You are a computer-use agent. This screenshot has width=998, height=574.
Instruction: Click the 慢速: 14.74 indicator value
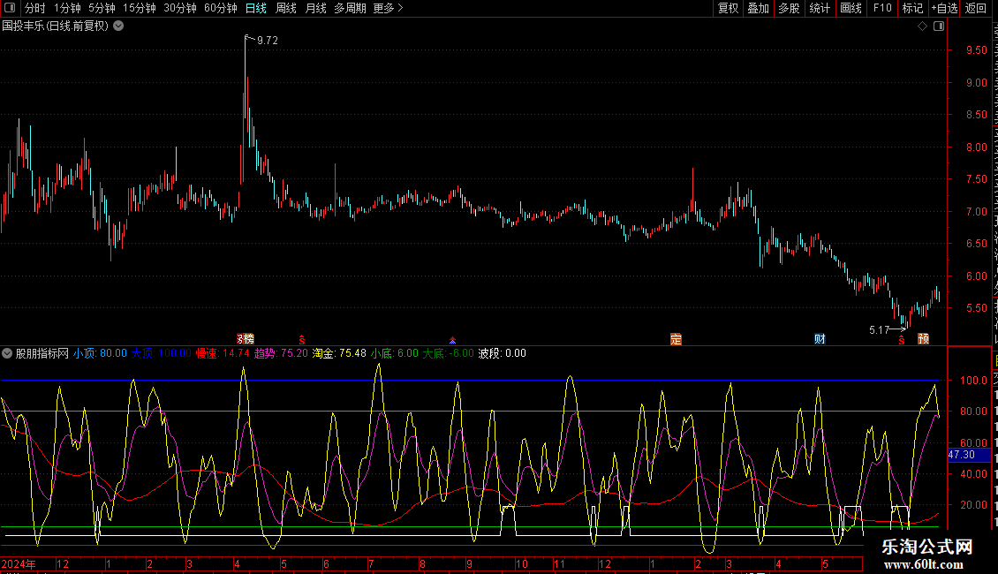pyautogui.click(x=223, y=353)
